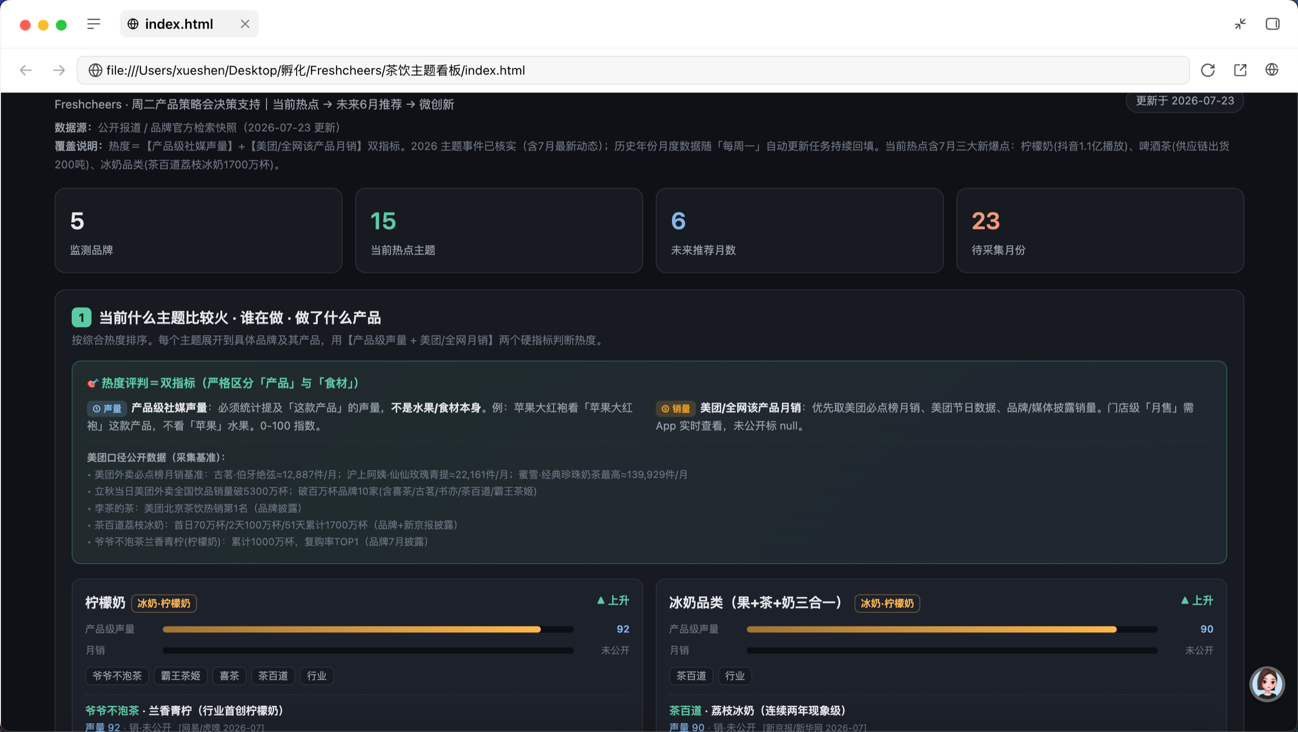Viewport: 1298px width, 732px height.
Task: Click the 上升 trend indicator on 冰奶品类 card
Action: pyautogui.click(x=1197, y=601)
